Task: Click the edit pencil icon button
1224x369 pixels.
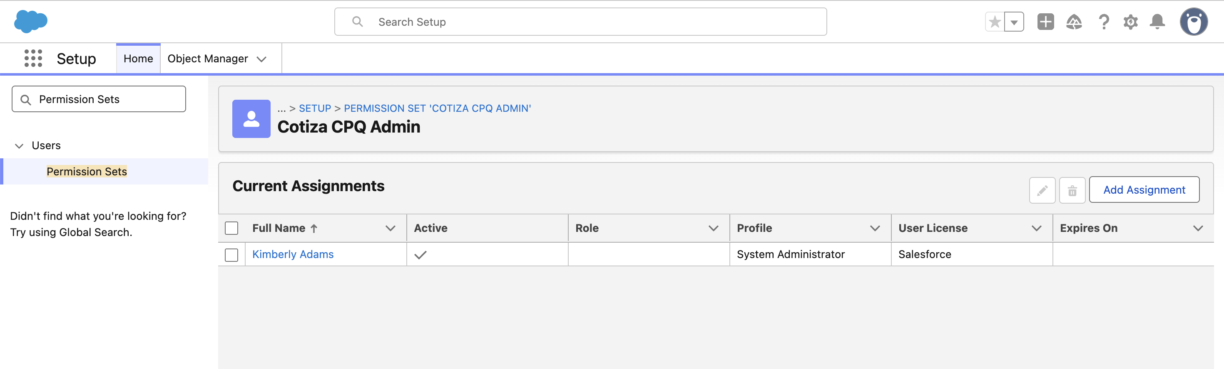Action: (1042, 190)
